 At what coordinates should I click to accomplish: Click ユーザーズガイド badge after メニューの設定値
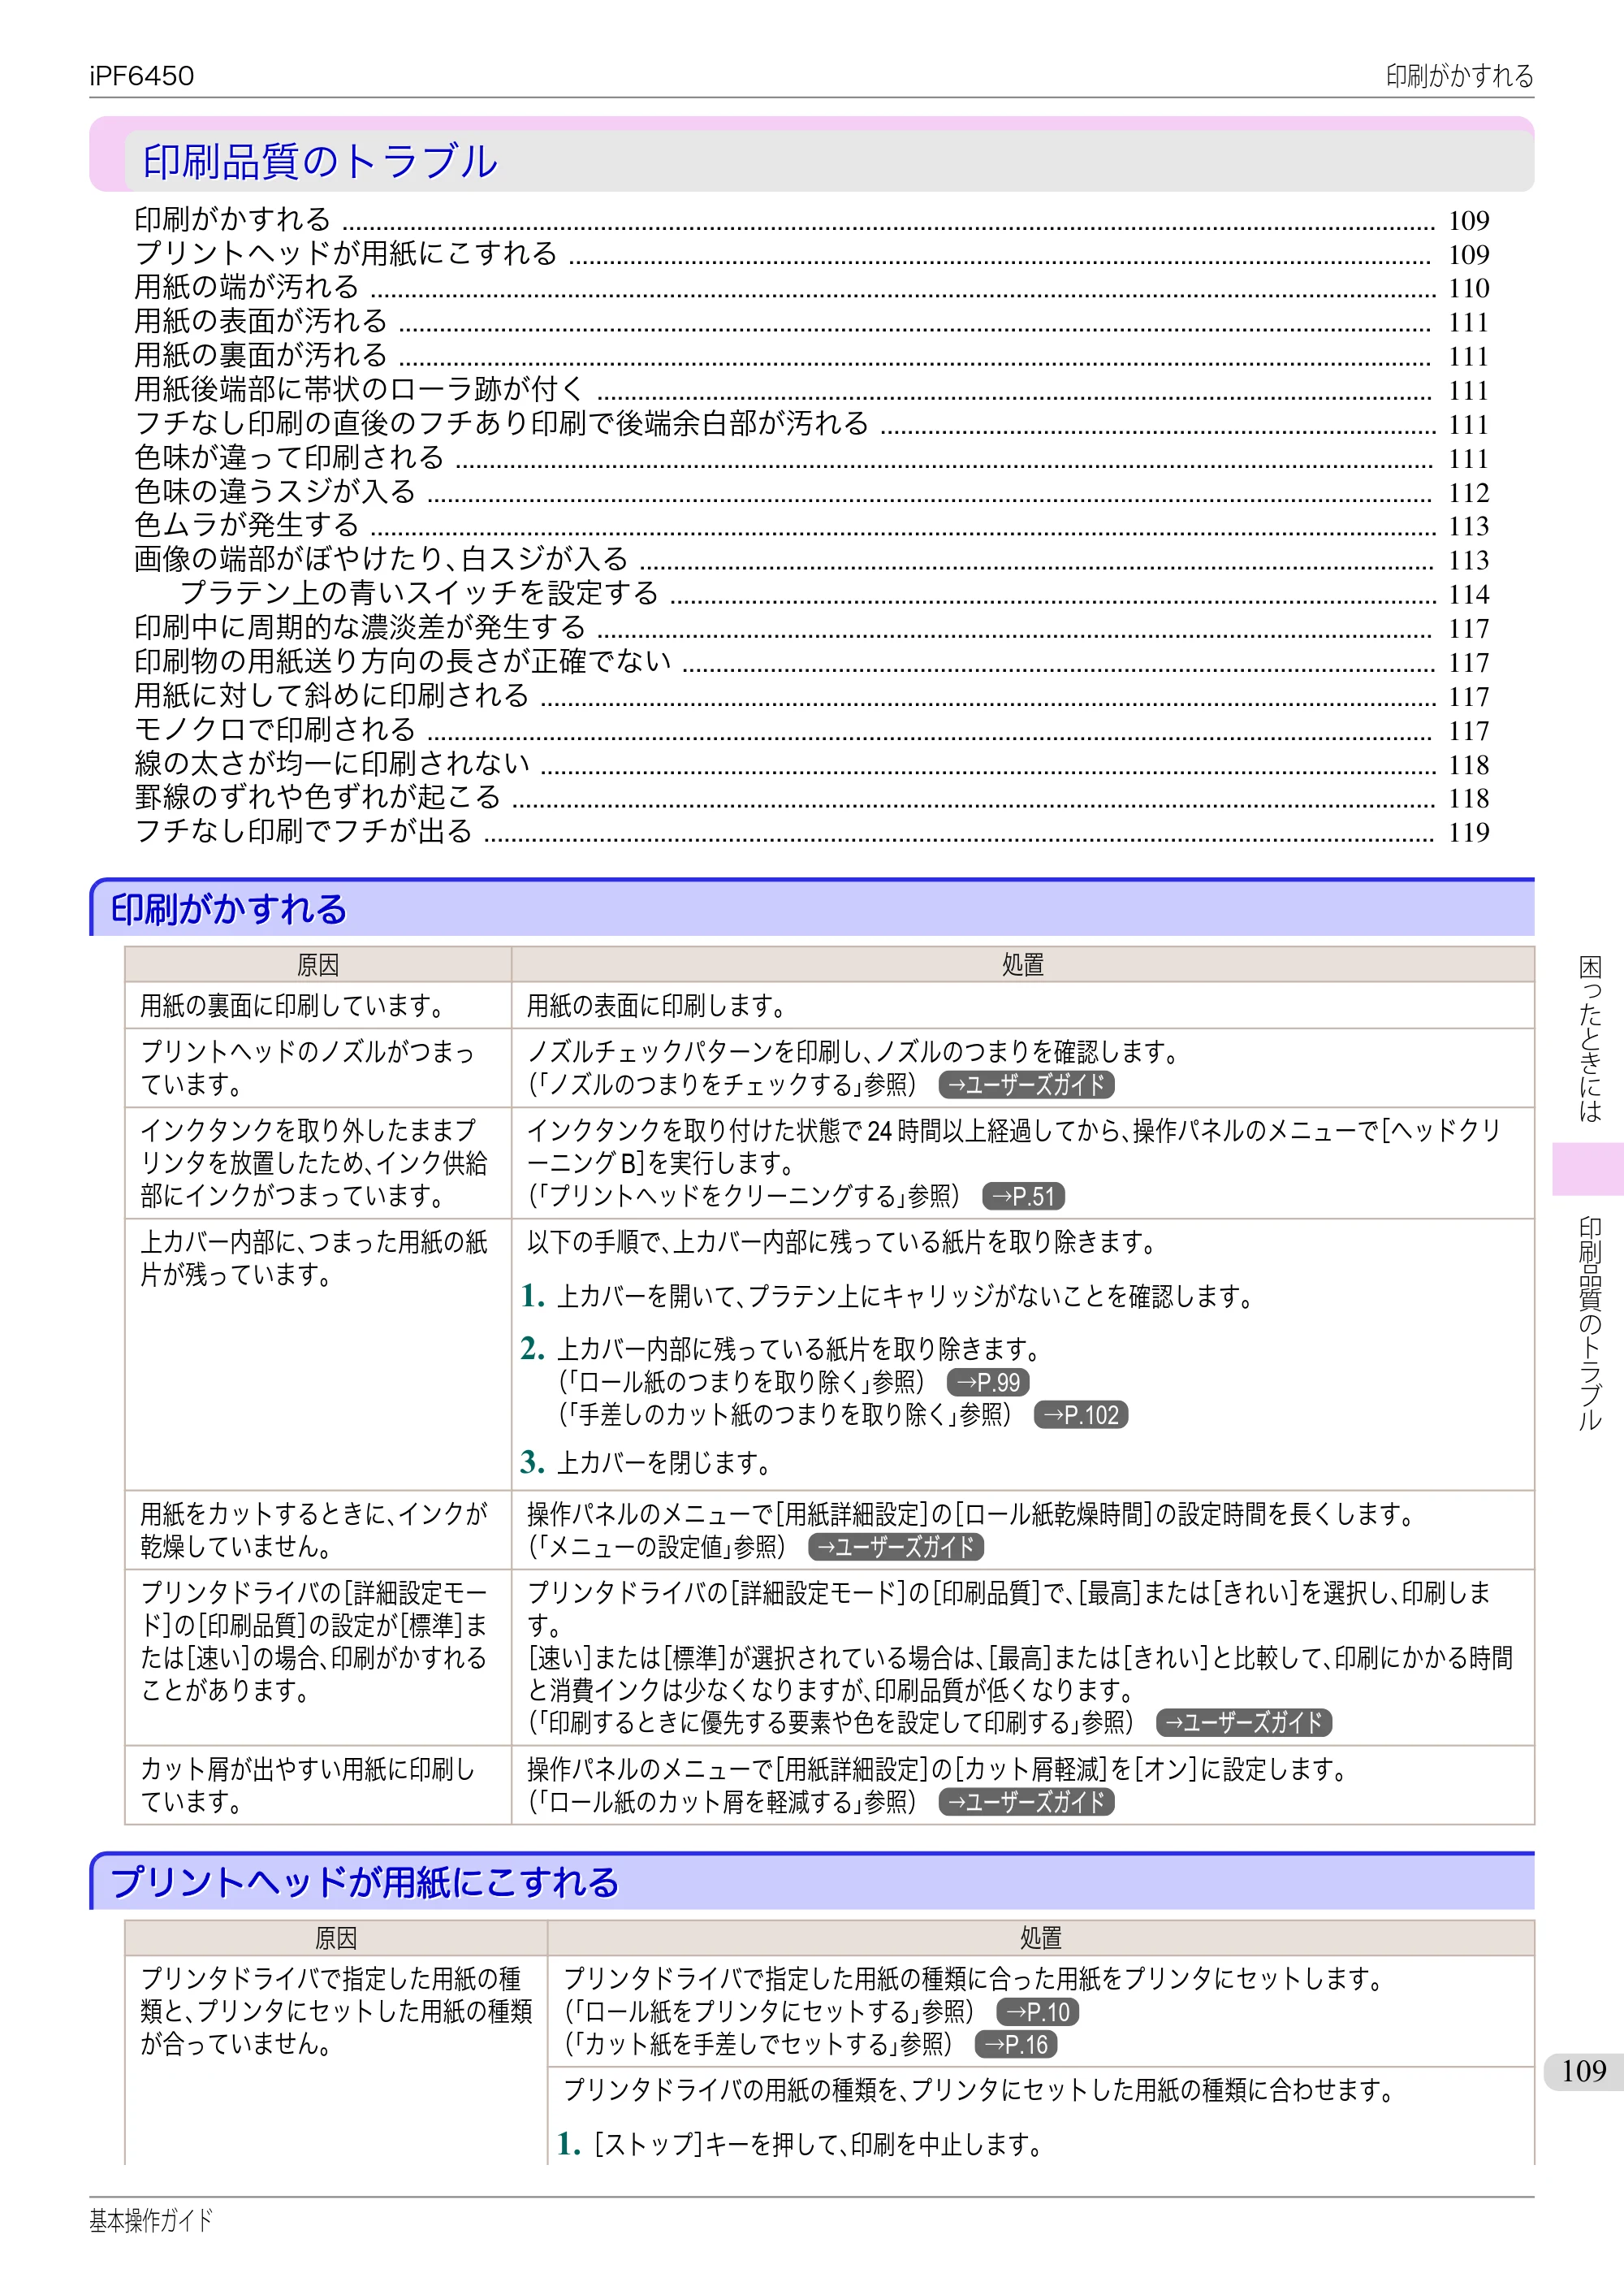pyautogui.click(x=896, y=1547)
